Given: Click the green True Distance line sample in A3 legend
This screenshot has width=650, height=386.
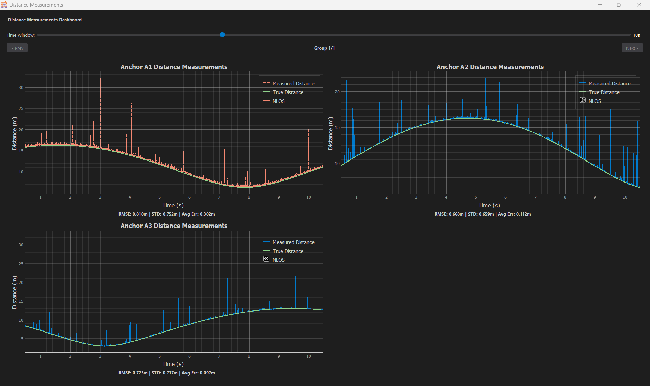Looking at the screenshot, I should pos(266,251).
